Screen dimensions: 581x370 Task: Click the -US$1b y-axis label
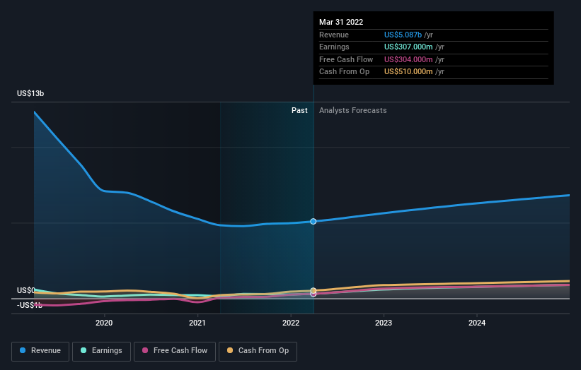click(30, 305)
